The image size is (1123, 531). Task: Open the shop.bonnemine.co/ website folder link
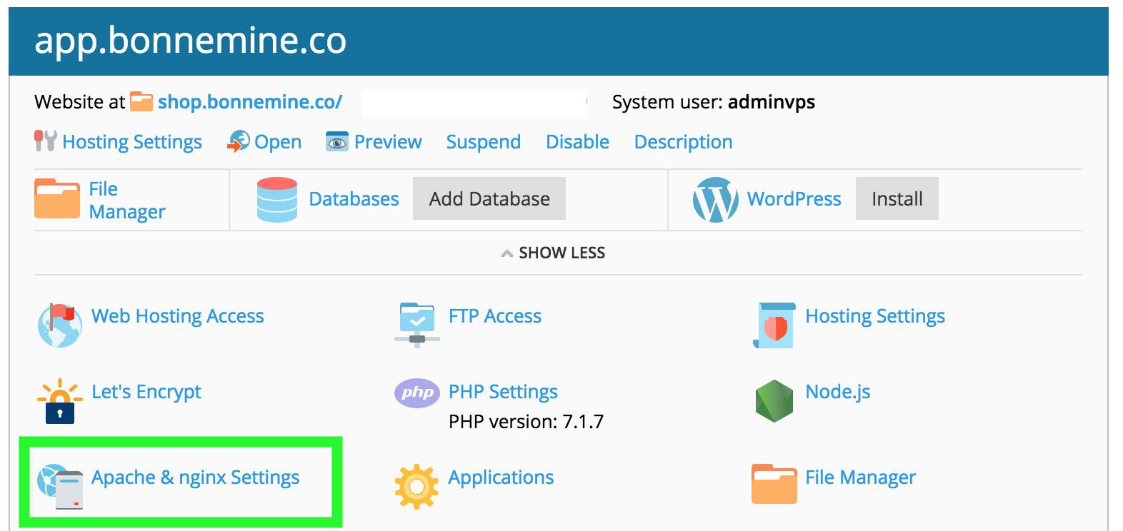(x=249, y=102)
